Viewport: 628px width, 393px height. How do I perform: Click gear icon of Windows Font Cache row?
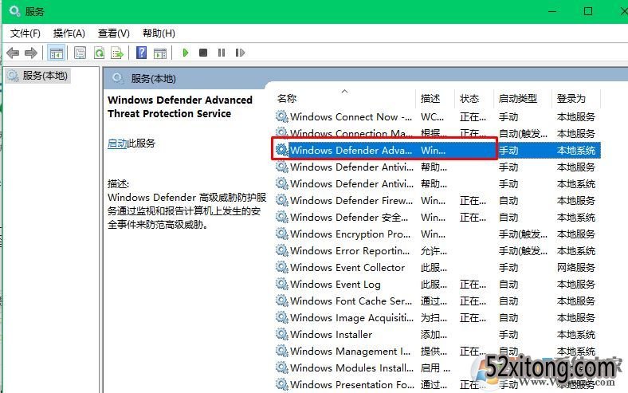[x=282, y=301]
